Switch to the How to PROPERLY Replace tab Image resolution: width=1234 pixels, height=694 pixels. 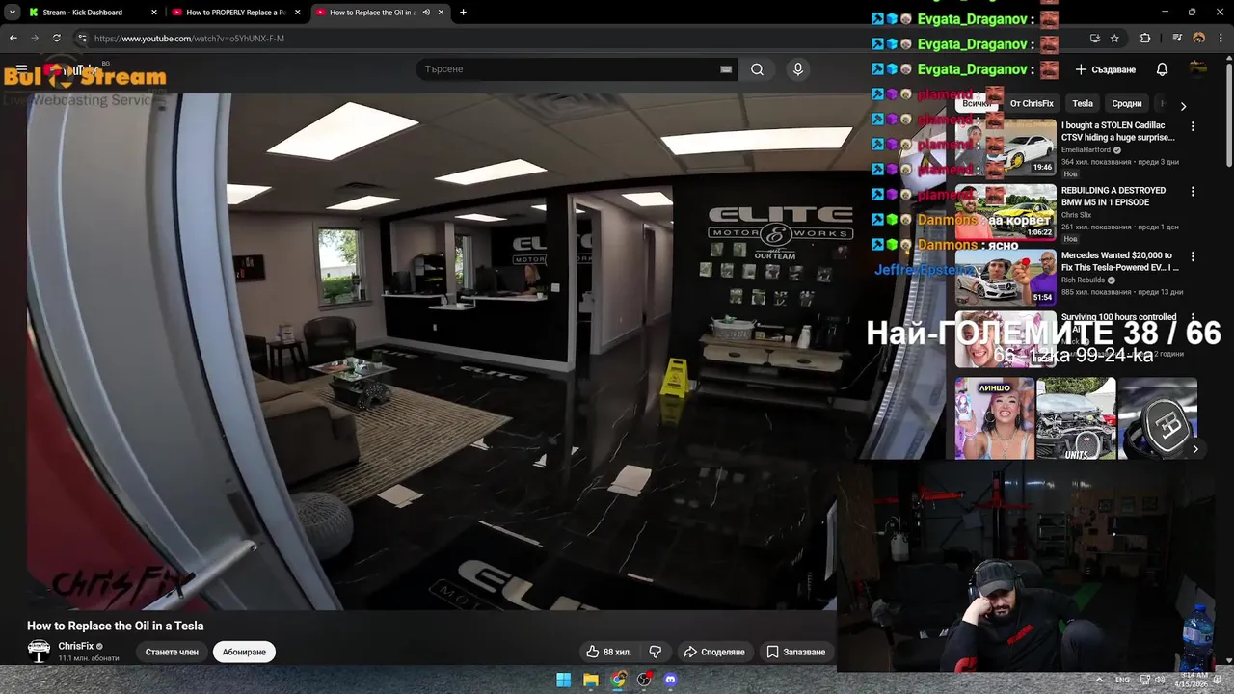[236, 13]
